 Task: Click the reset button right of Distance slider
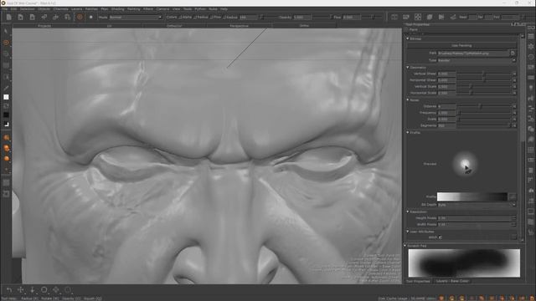click(514, 106)
